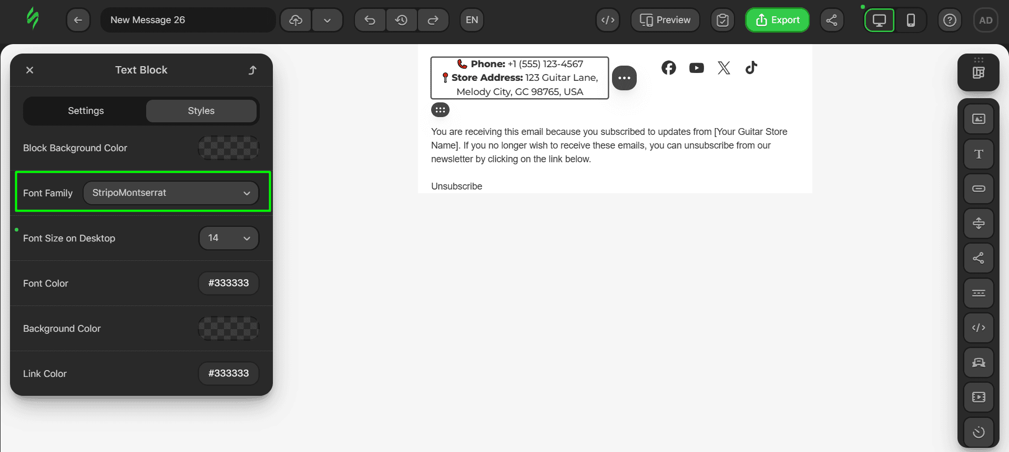Open version history clock icon
The image size is (1009, 452).
[x=401, y=20]
